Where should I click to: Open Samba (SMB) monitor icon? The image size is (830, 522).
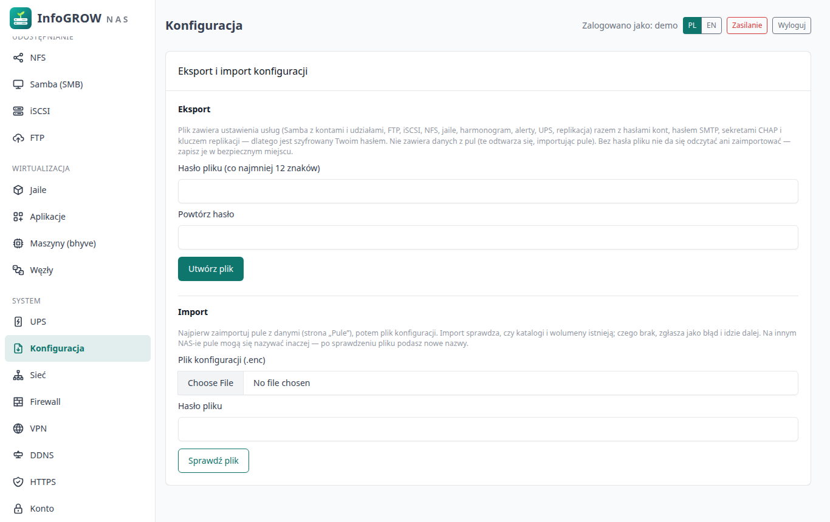coord(18,84)
